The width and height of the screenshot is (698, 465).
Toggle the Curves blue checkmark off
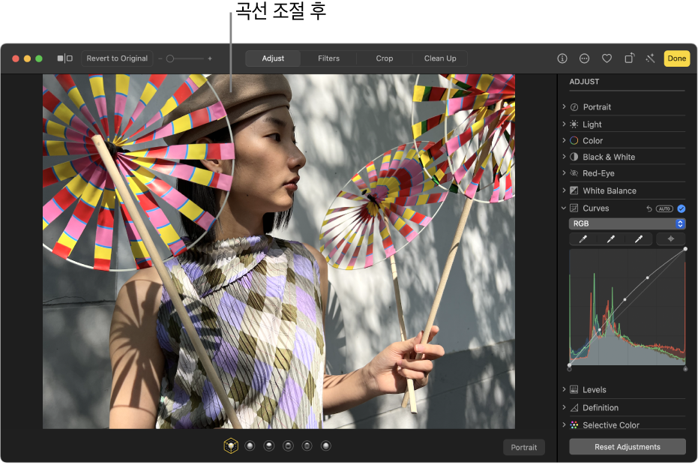pyautogui.click(x=682, y=208)
